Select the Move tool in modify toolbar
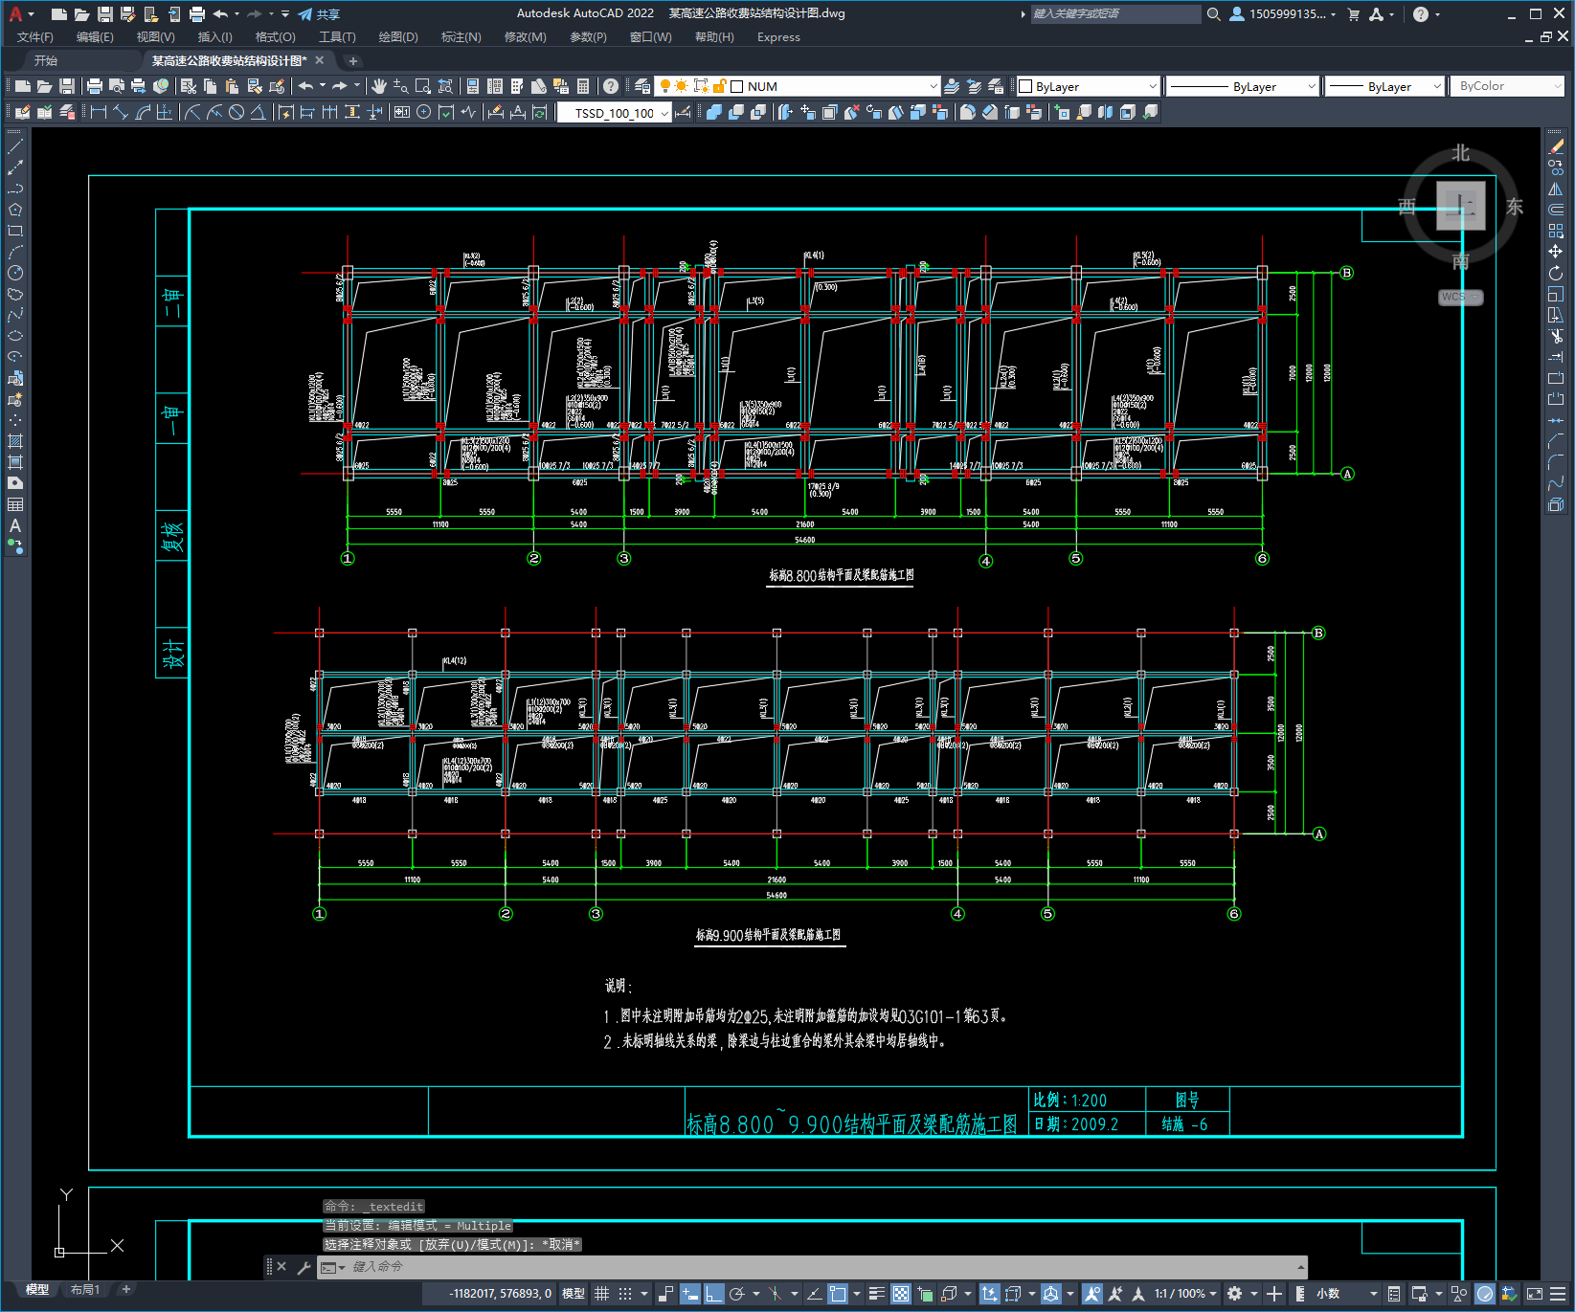Screen dimensions: 1575x1312 click(1556, 252)
